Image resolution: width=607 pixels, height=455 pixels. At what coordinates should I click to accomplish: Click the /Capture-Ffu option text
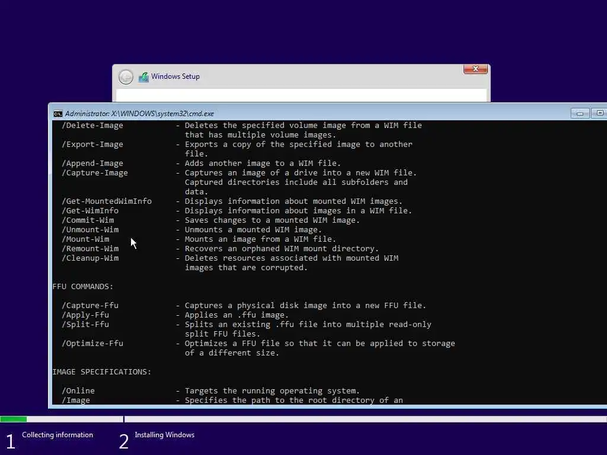pyautogui.click(x=90, y=306)
